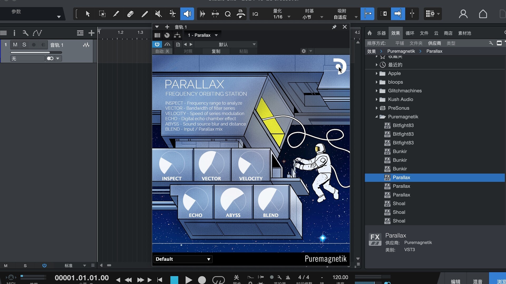Open the 默认 preset dropdown
This screenshot has width=506, height=284.
[226, 44]
